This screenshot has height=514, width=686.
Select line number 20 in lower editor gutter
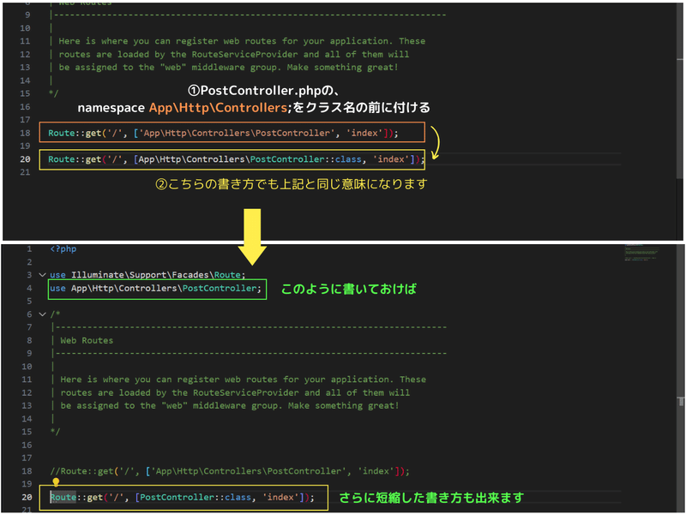[x=27, y=497]
